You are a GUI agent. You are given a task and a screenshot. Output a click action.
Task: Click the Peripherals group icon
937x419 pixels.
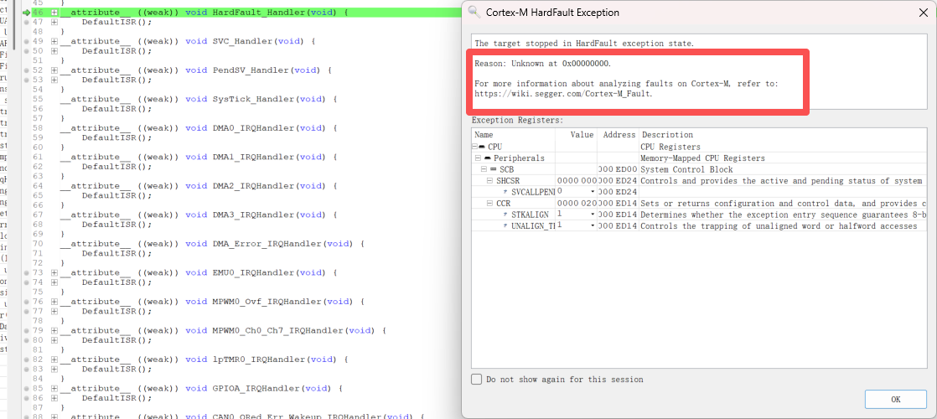(487, 158)
